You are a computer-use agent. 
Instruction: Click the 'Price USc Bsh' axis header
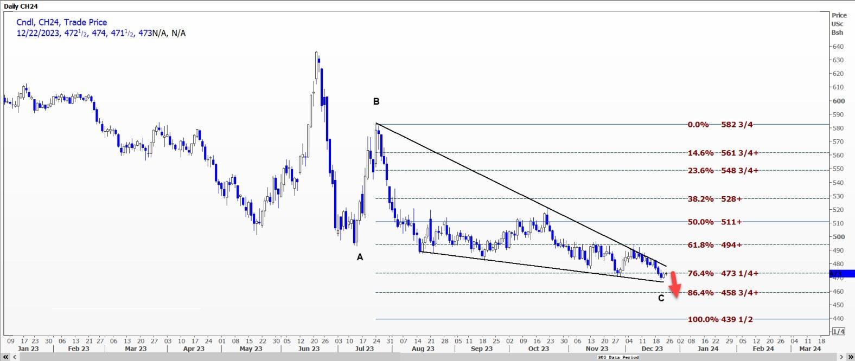click(839, 24)
